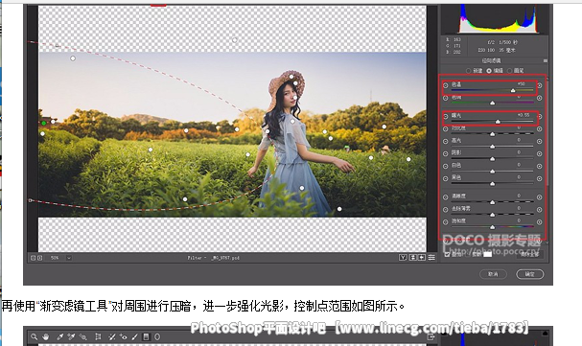Choose the Color Sampler tool

71,336
